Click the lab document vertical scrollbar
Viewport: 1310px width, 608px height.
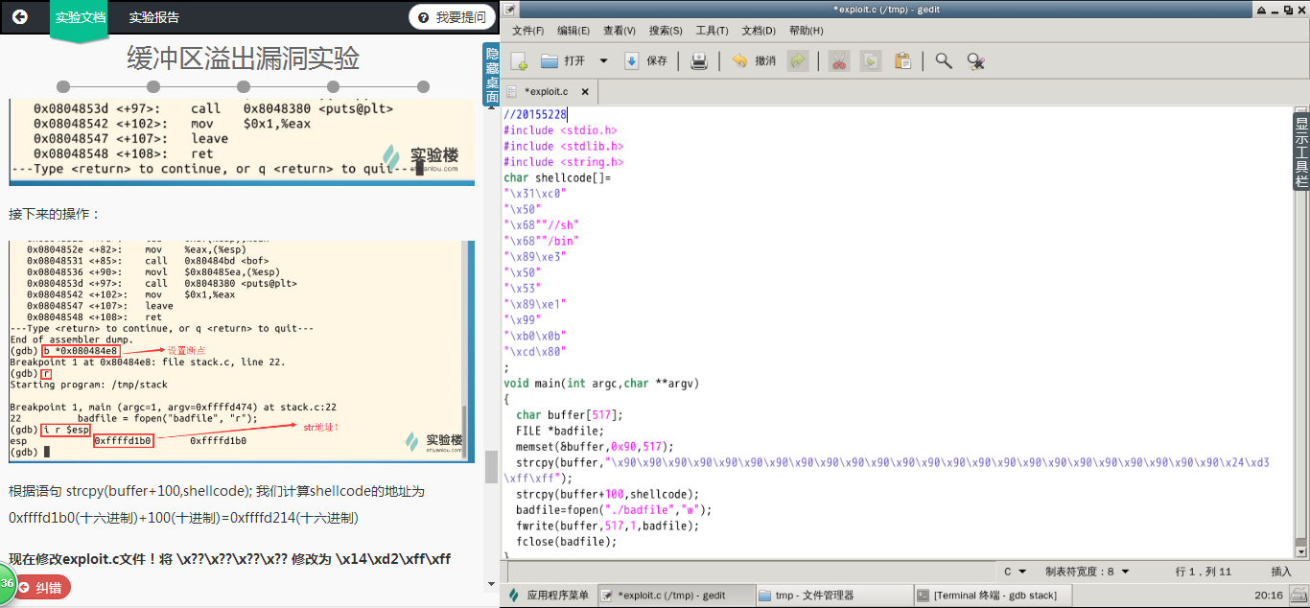point(490,466)
